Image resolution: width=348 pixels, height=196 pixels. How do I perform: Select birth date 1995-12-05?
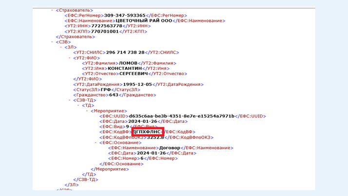[x=137, y=84]
